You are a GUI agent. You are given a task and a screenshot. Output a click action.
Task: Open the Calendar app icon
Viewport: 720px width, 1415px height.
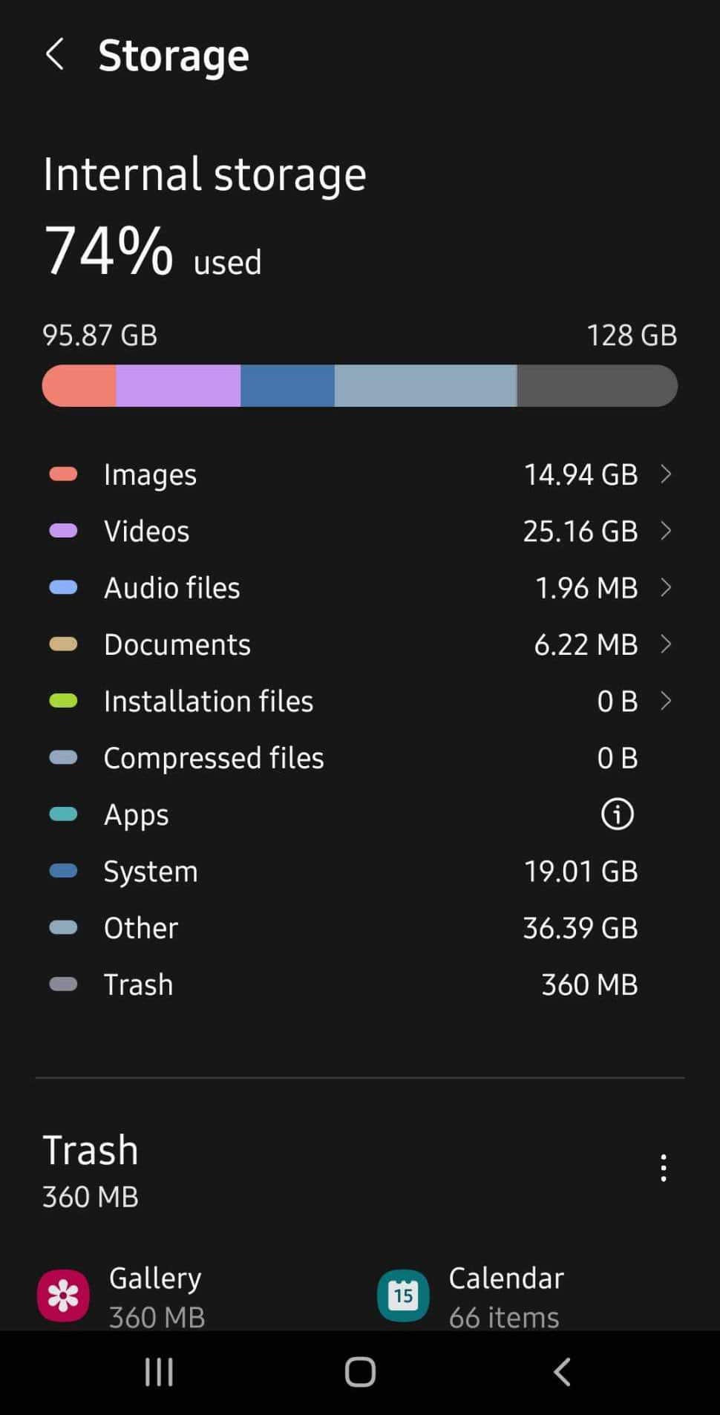coord(402,1295)
